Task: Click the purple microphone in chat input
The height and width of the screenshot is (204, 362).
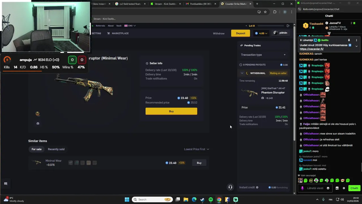Action: [x=302, y=188]
